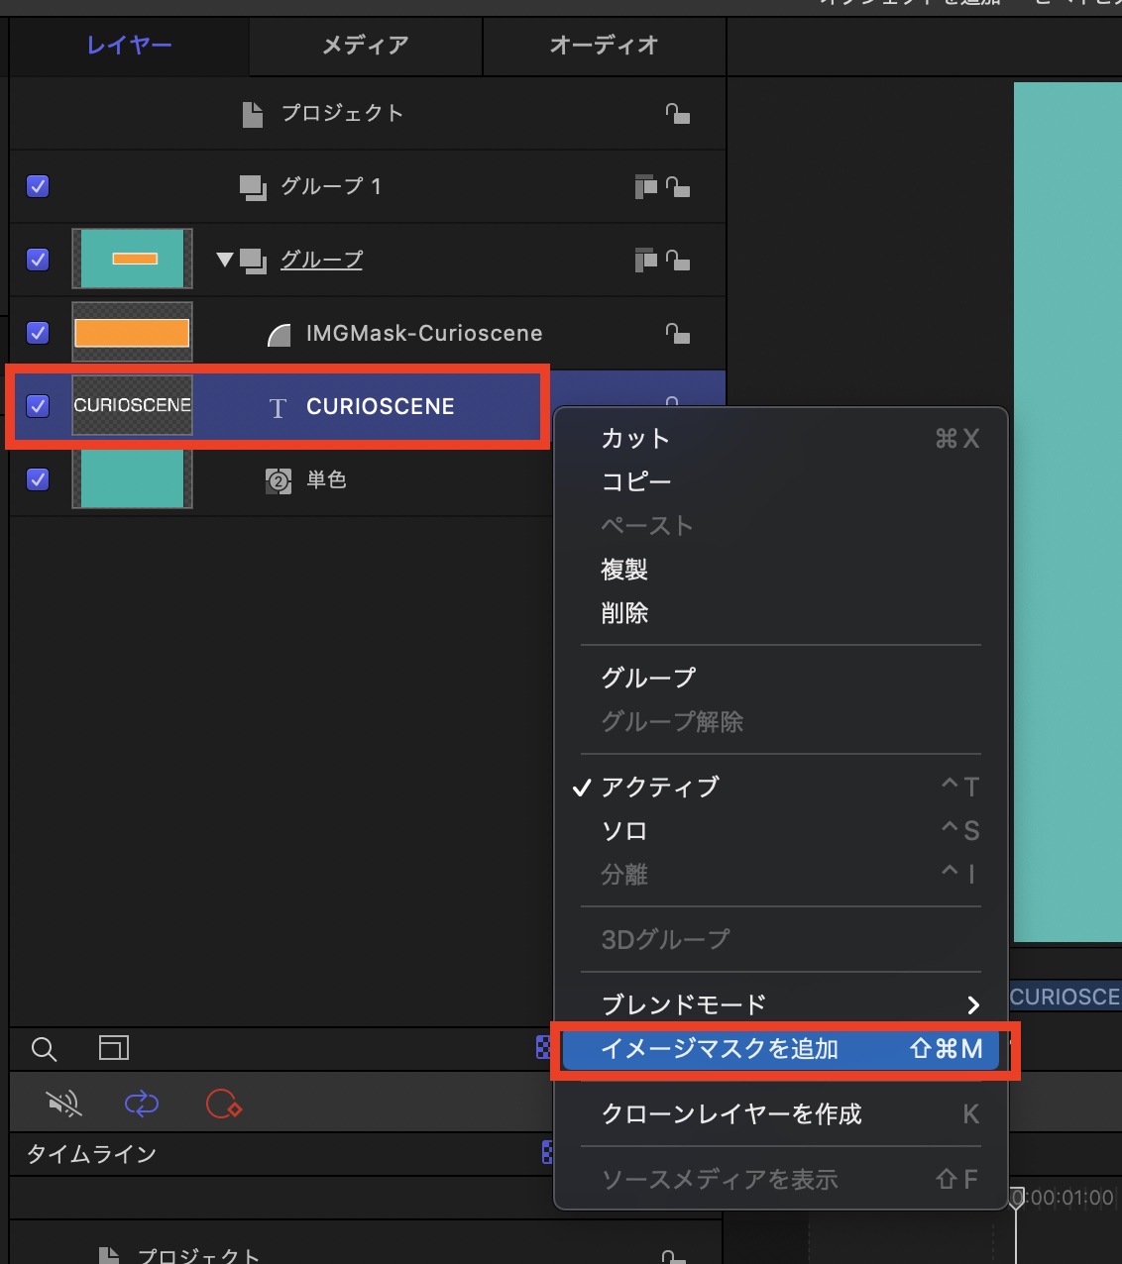Click the プロジェクト document icon at top
1122x1264 pixels.
pyautogui.click(x=254, y=114)
